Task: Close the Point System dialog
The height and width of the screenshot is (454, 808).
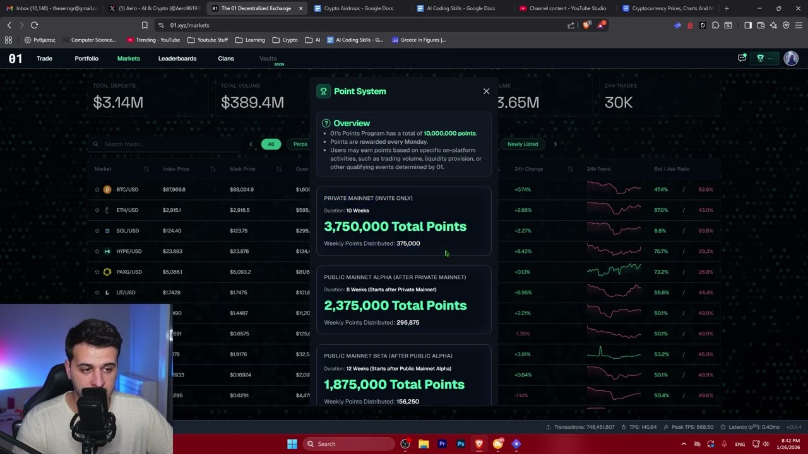Action: tap(486, 91)
